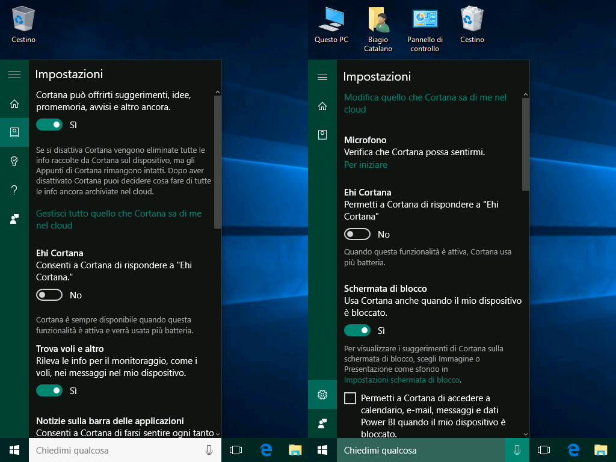Viewport: 616px width, 462px height.
Task: Click the microphone icon in the right search box
Action: [517, 450]
